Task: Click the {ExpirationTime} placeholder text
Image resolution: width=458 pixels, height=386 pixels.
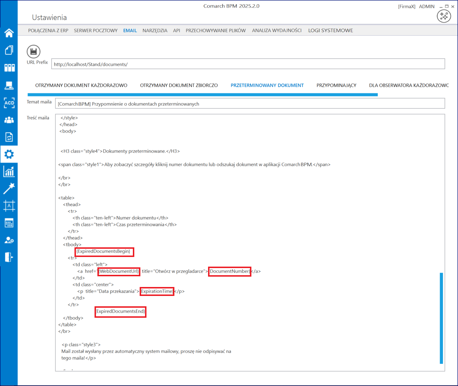Action: [x=157, y=291]
